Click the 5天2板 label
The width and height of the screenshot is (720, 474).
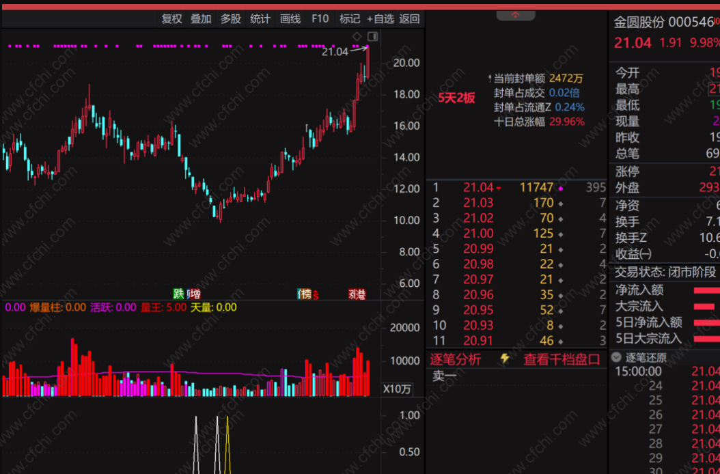(x=456, y=98)
